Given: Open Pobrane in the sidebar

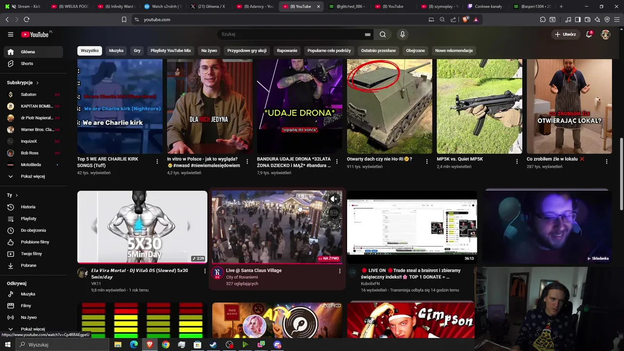Looking at the screenshot, I should coord(33,265).
